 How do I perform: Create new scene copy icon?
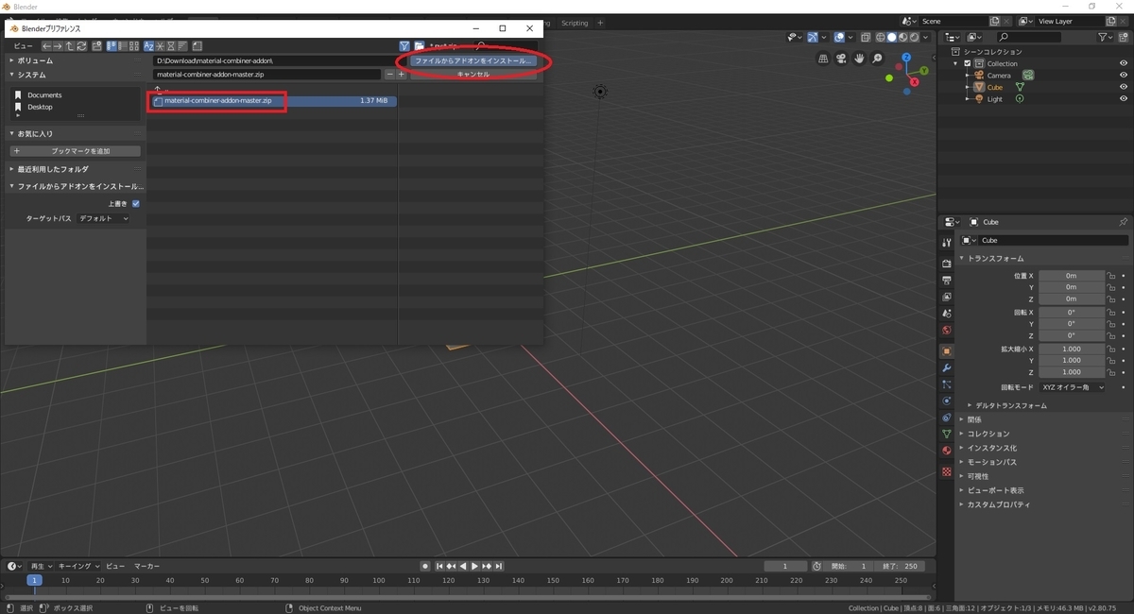(x=994, y=21)
